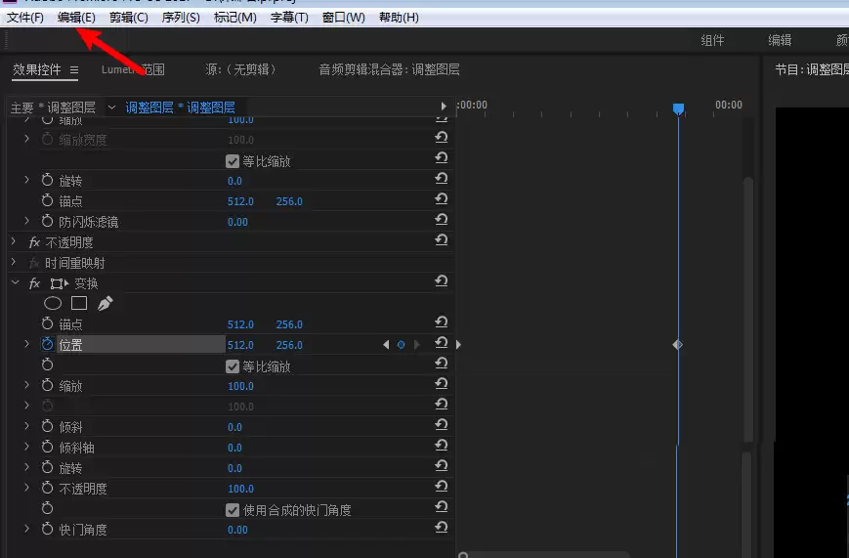Toggle animation stopwatch for Motion 锚点
Viewport: 849px width, 558px height.
[x=48, y=200]
